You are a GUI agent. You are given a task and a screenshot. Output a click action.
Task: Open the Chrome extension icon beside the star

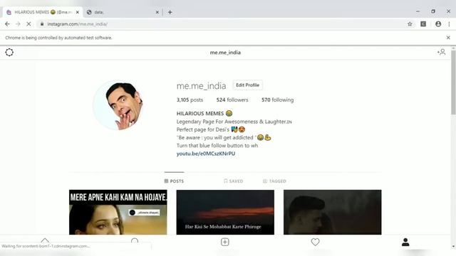pyautogui.click(x=423, y=24)
